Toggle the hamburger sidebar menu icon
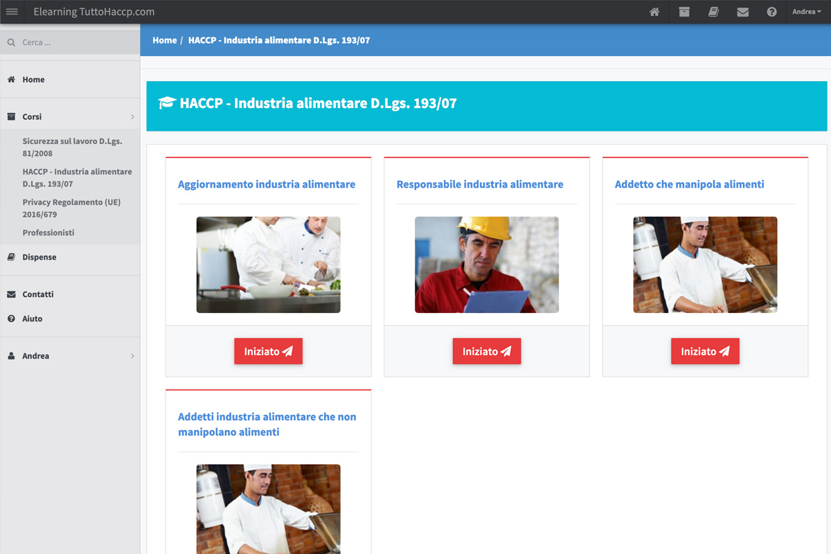The height and width of the screenshot is (554, 831). coord(12,12)
